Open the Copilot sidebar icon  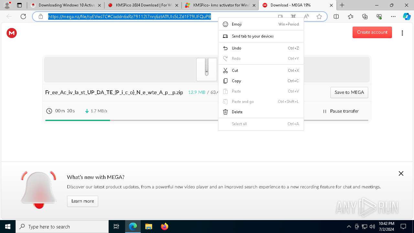point(407,17)
